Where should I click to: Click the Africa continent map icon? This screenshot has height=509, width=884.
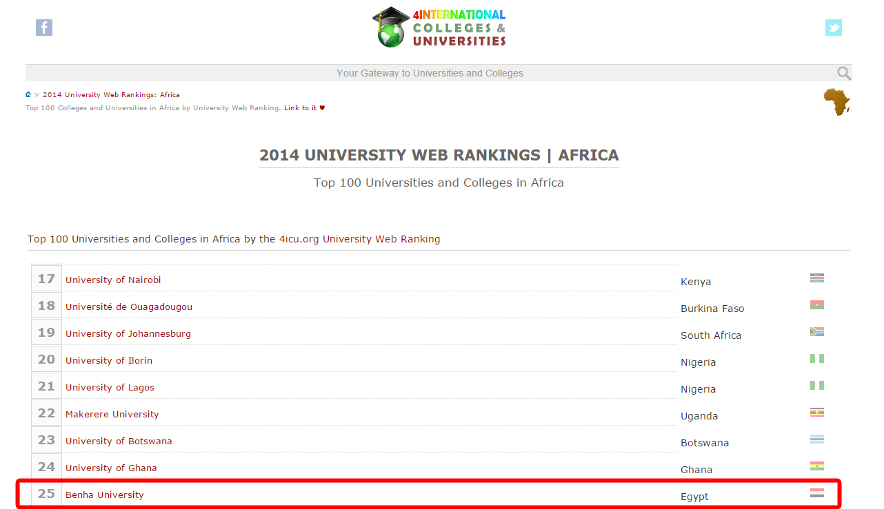tap(836, 102)
